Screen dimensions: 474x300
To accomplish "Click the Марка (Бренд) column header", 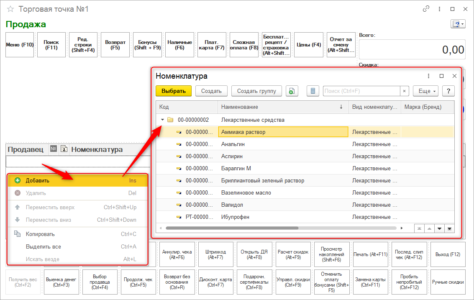I will click(427, 107).
